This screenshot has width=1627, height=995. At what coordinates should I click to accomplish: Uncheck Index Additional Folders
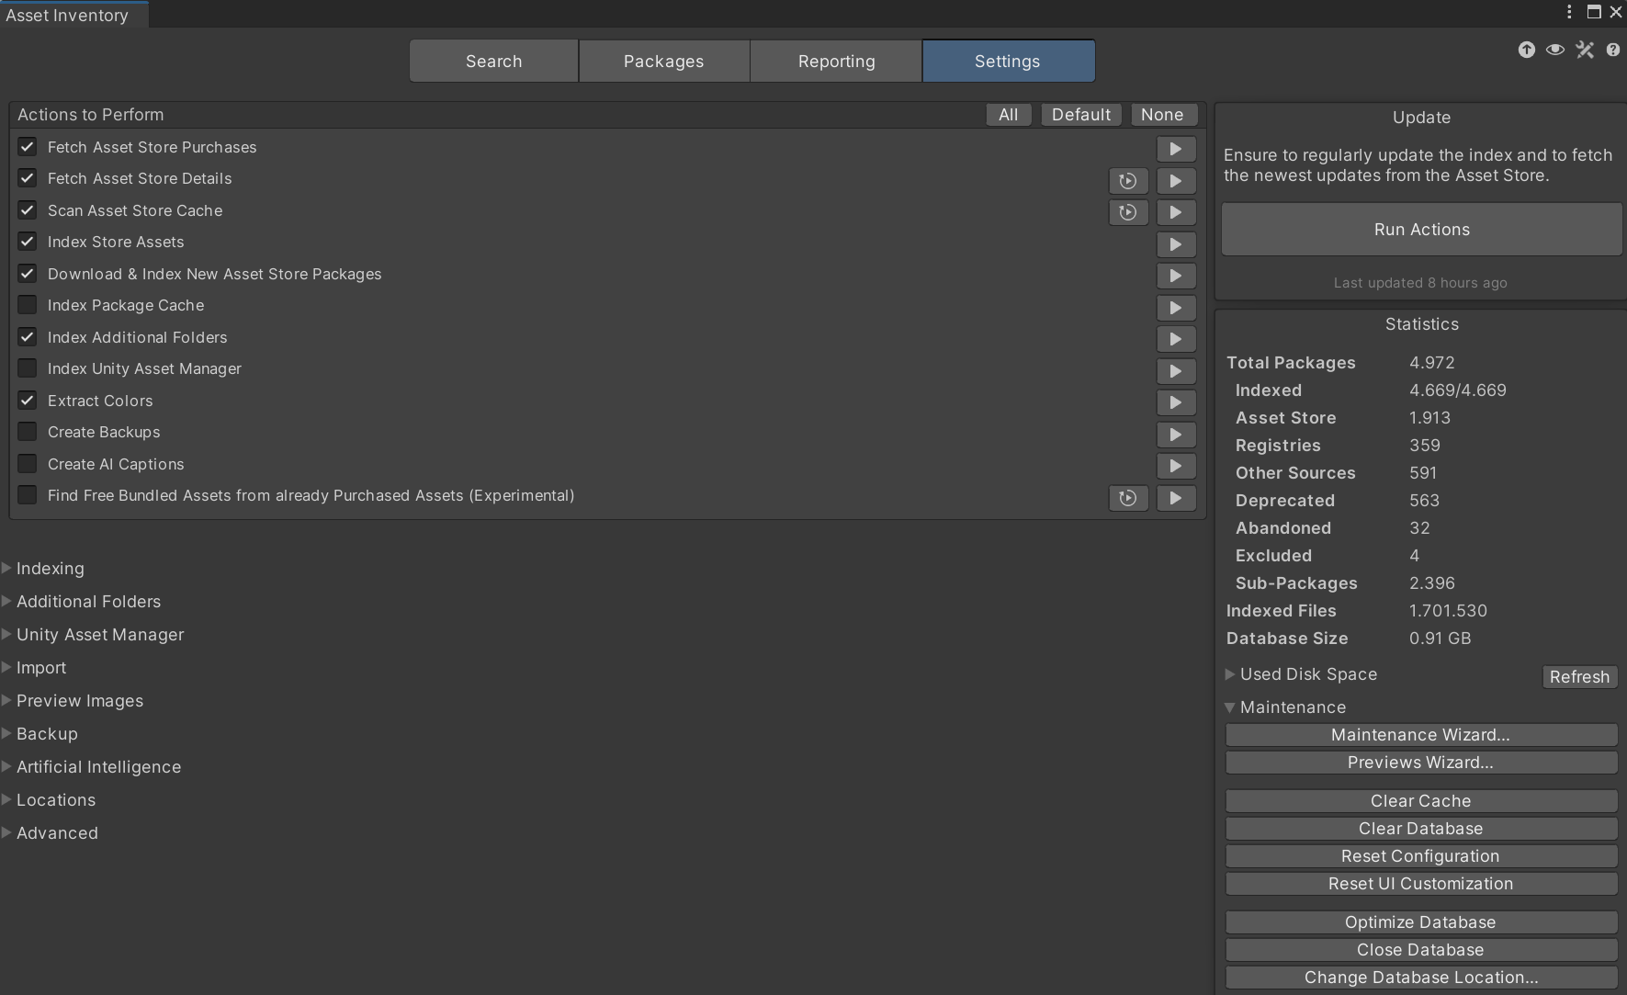[x=28, y=337]
